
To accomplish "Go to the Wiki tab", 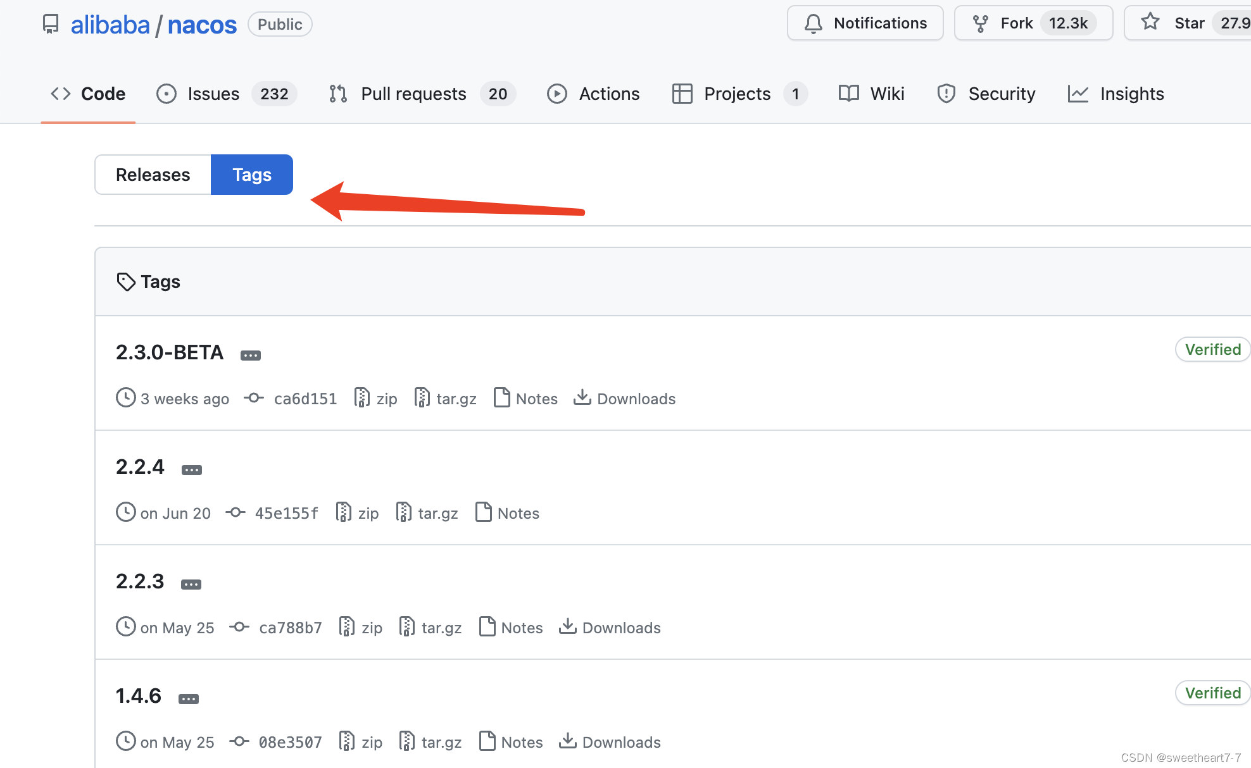I will 871,94.
